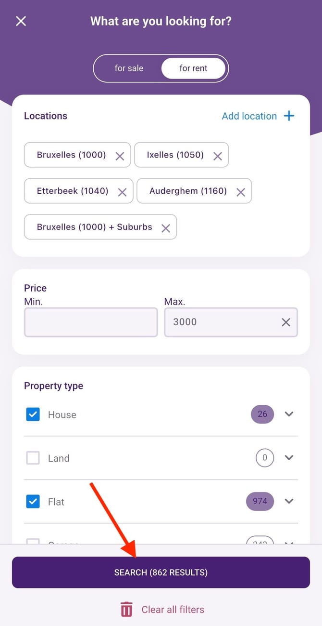Click the Search button showing 862 results
The height and width of the screenshot is (626, 322).
point(161,572)
